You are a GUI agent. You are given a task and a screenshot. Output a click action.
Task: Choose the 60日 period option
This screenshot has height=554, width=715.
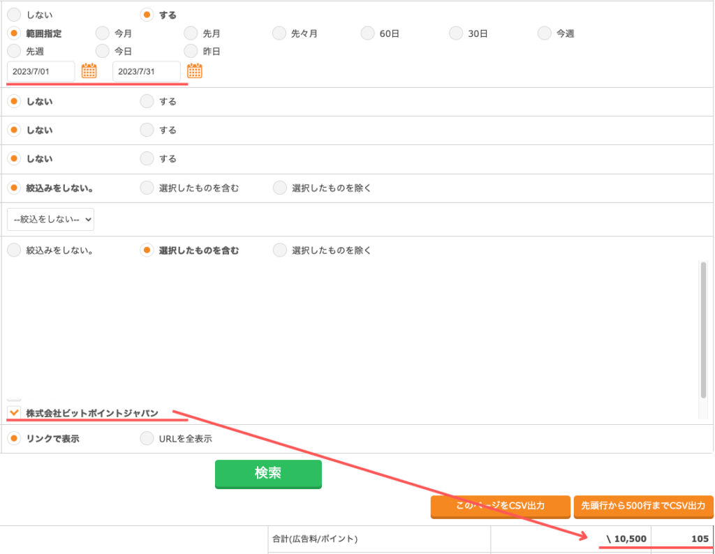tap(367, 33)
